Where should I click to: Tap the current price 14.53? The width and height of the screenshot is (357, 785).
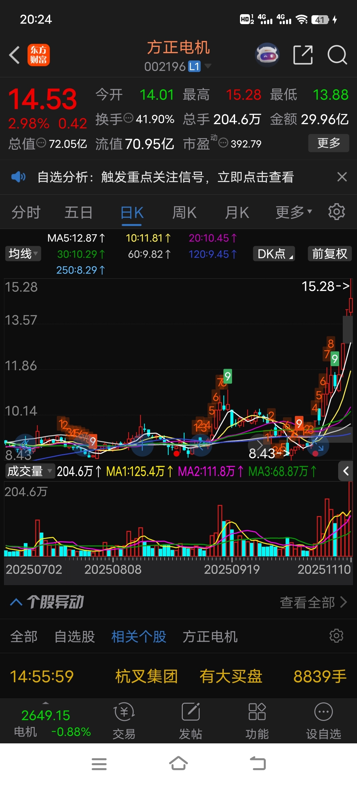tap(42, 99)
